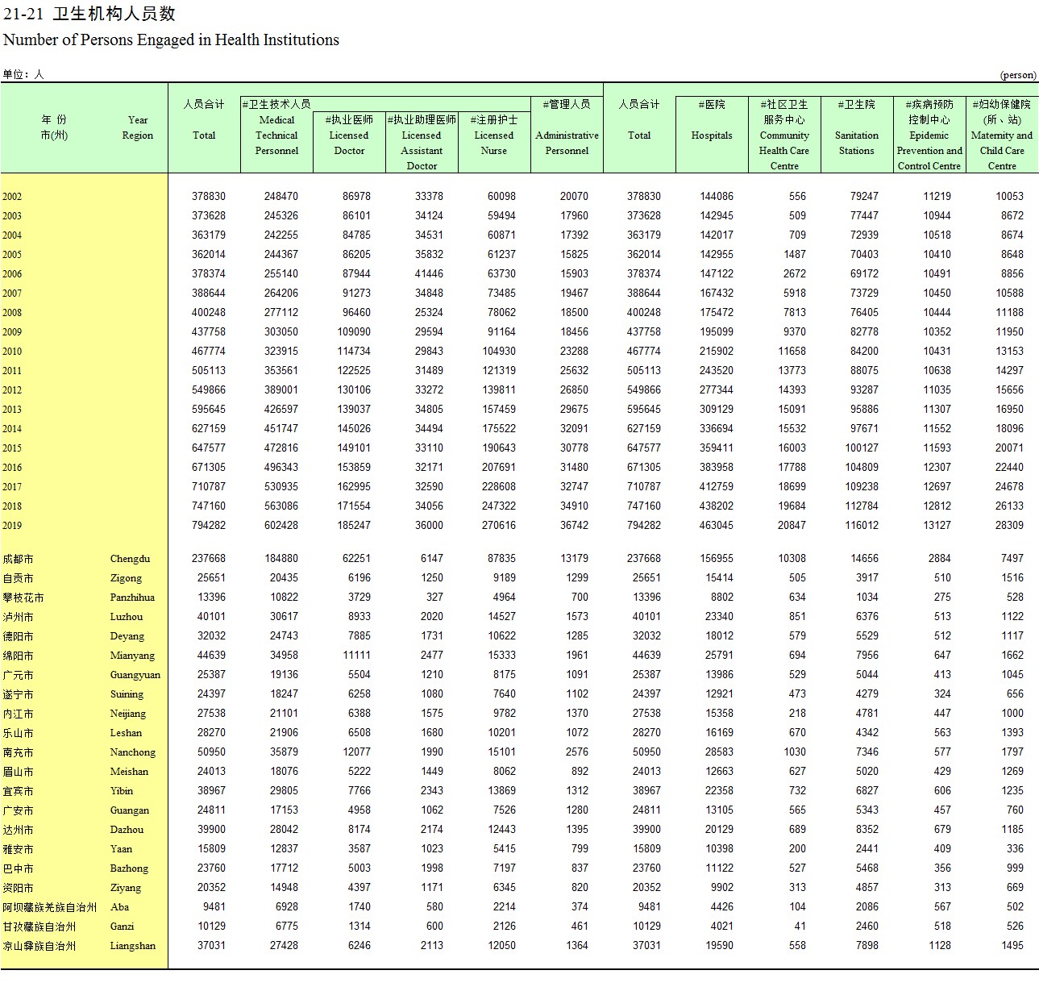
Task: Select the 2010 year row label
Action: pyautogui.click(x=12, y=352)
